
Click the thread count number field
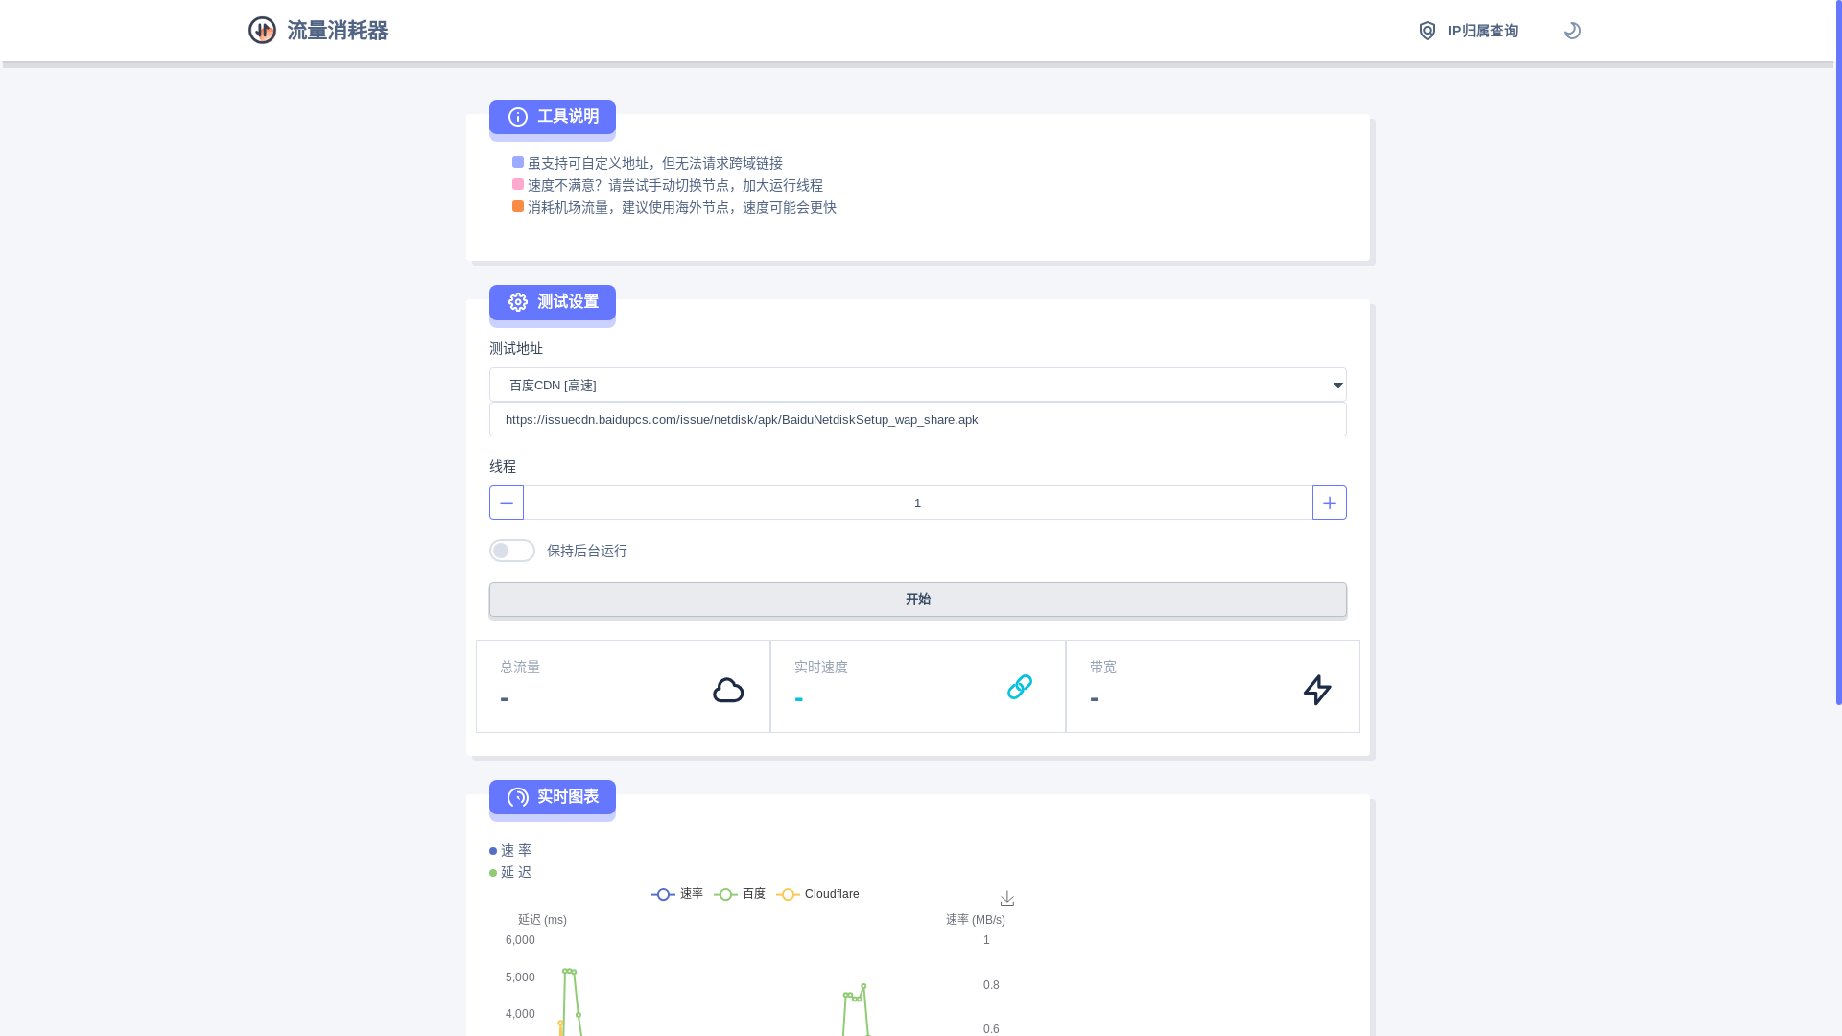pyautogui.click(x=918, y=503)
